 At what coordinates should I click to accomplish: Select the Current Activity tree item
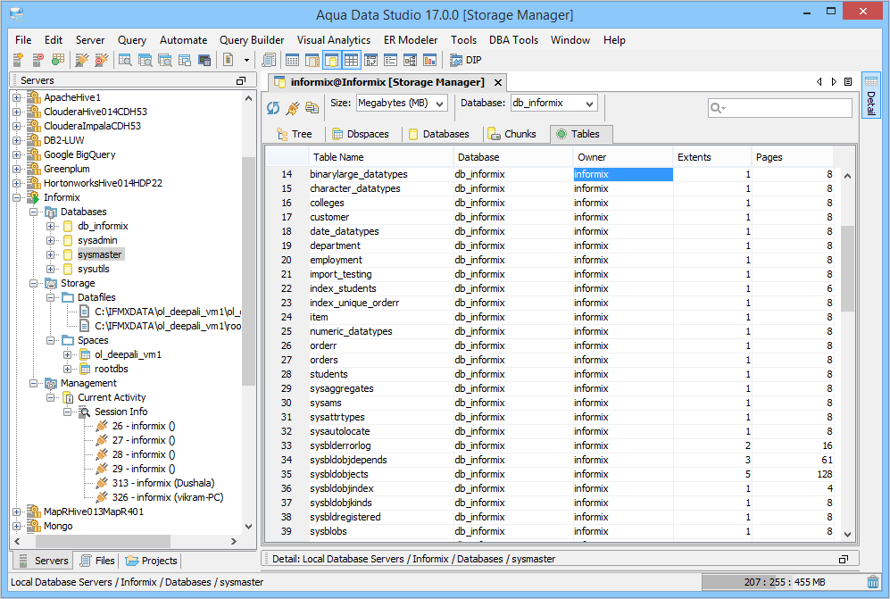pos(112,397)
